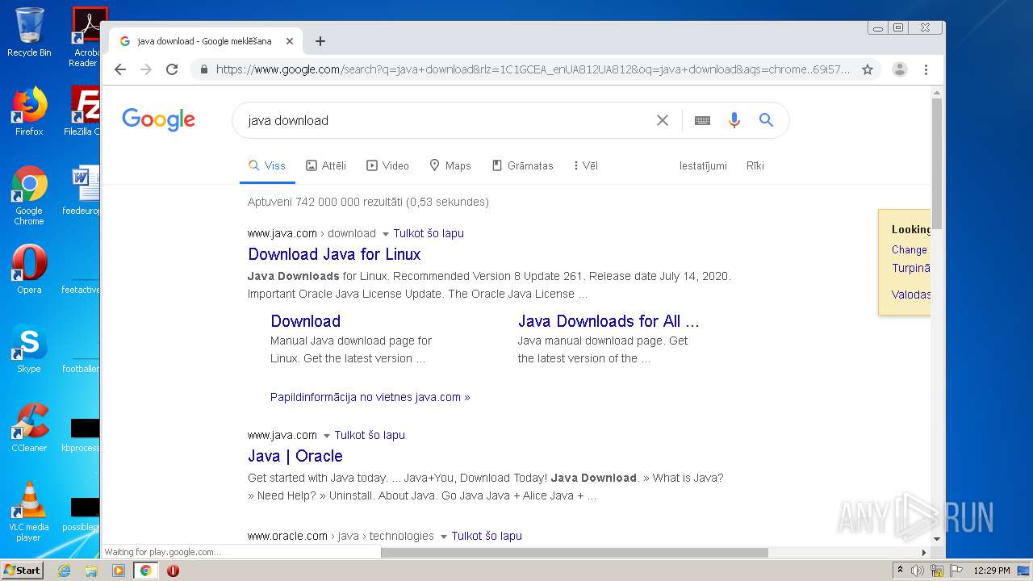Screen dimensions: 1033x581
Task: Reload the page with the refresh icon
Action: (172, 69)
